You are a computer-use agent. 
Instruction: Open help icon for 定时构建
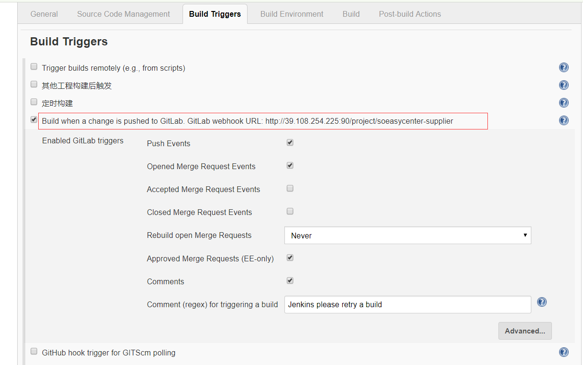[x=564, y=103]
